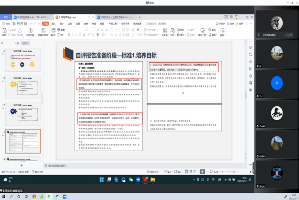Click the clear formatting eraser icon
299x200 pixels.
(107, 30)
